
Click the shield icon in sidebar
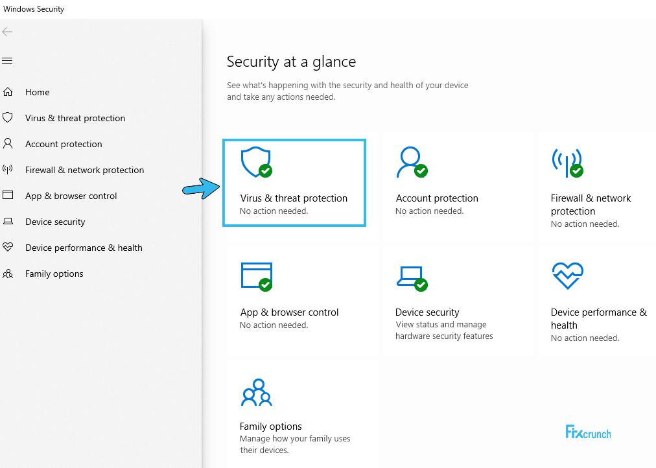8,117
